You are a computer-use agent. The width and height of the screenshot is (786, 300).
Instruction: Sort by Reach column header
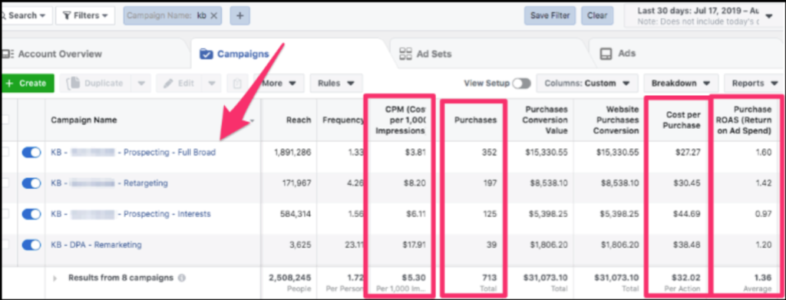coord(299,120)
